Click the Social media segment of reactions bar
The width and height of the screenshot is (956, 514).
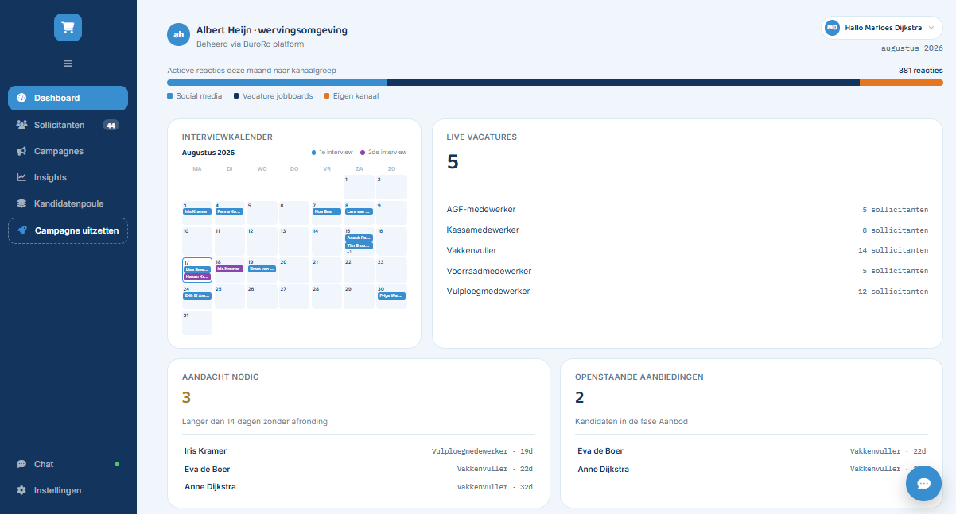[277, 82]
